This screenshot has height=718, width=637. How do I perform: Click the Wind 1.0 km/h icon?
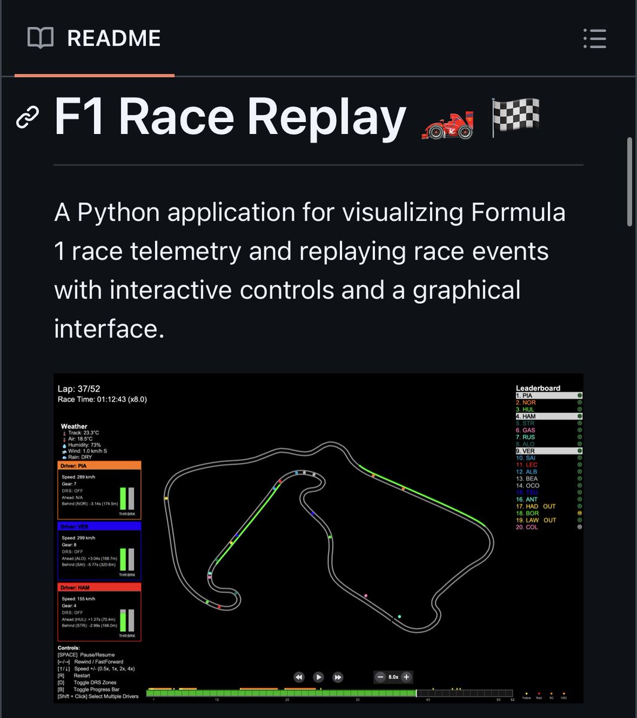click(x=64, y=451)
